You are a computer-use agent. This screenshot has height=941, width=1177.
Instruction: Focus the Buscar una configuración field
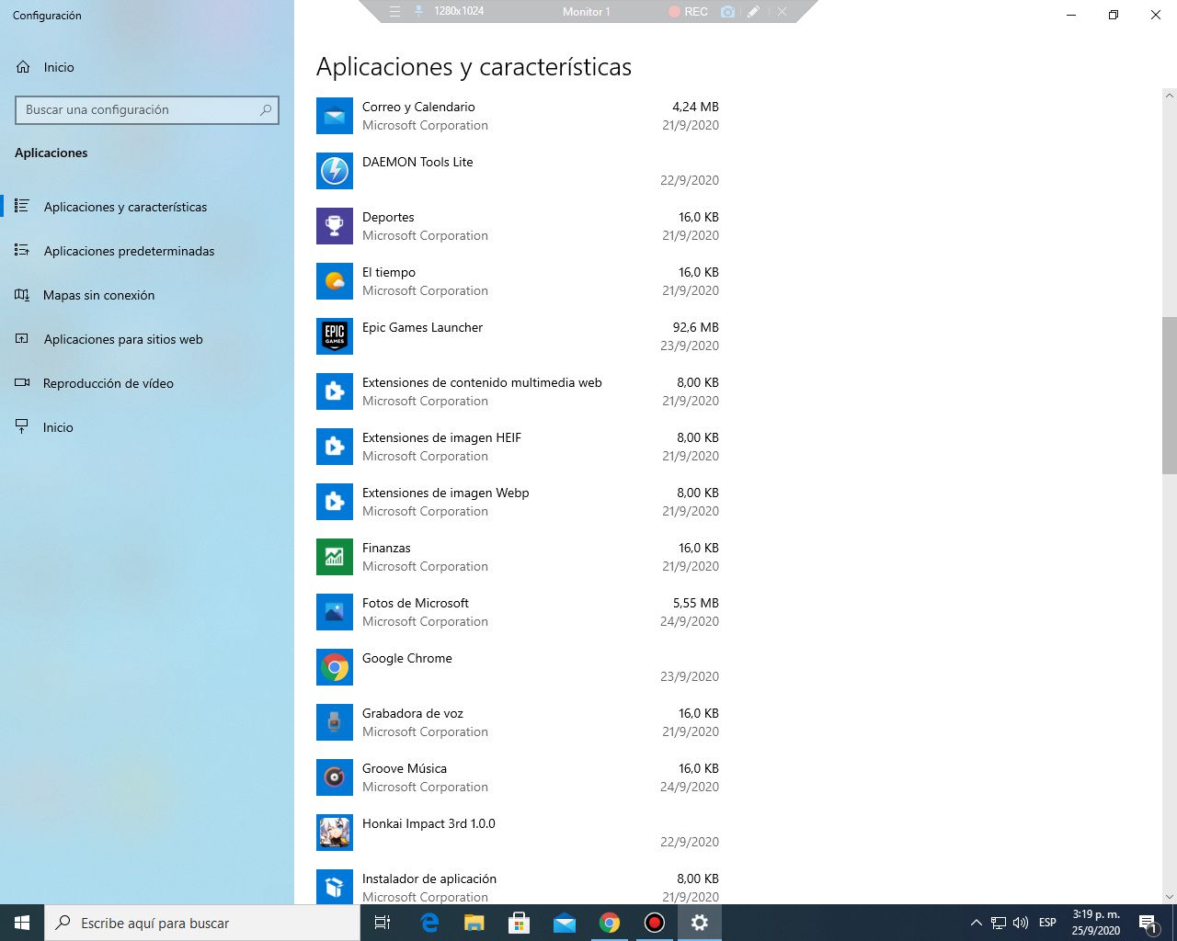(x=147, y=109)
